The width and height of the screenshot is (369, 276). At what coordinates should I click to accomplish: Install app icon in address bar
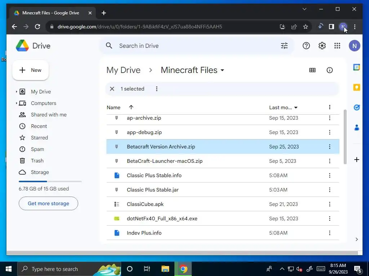pos(283,27)
